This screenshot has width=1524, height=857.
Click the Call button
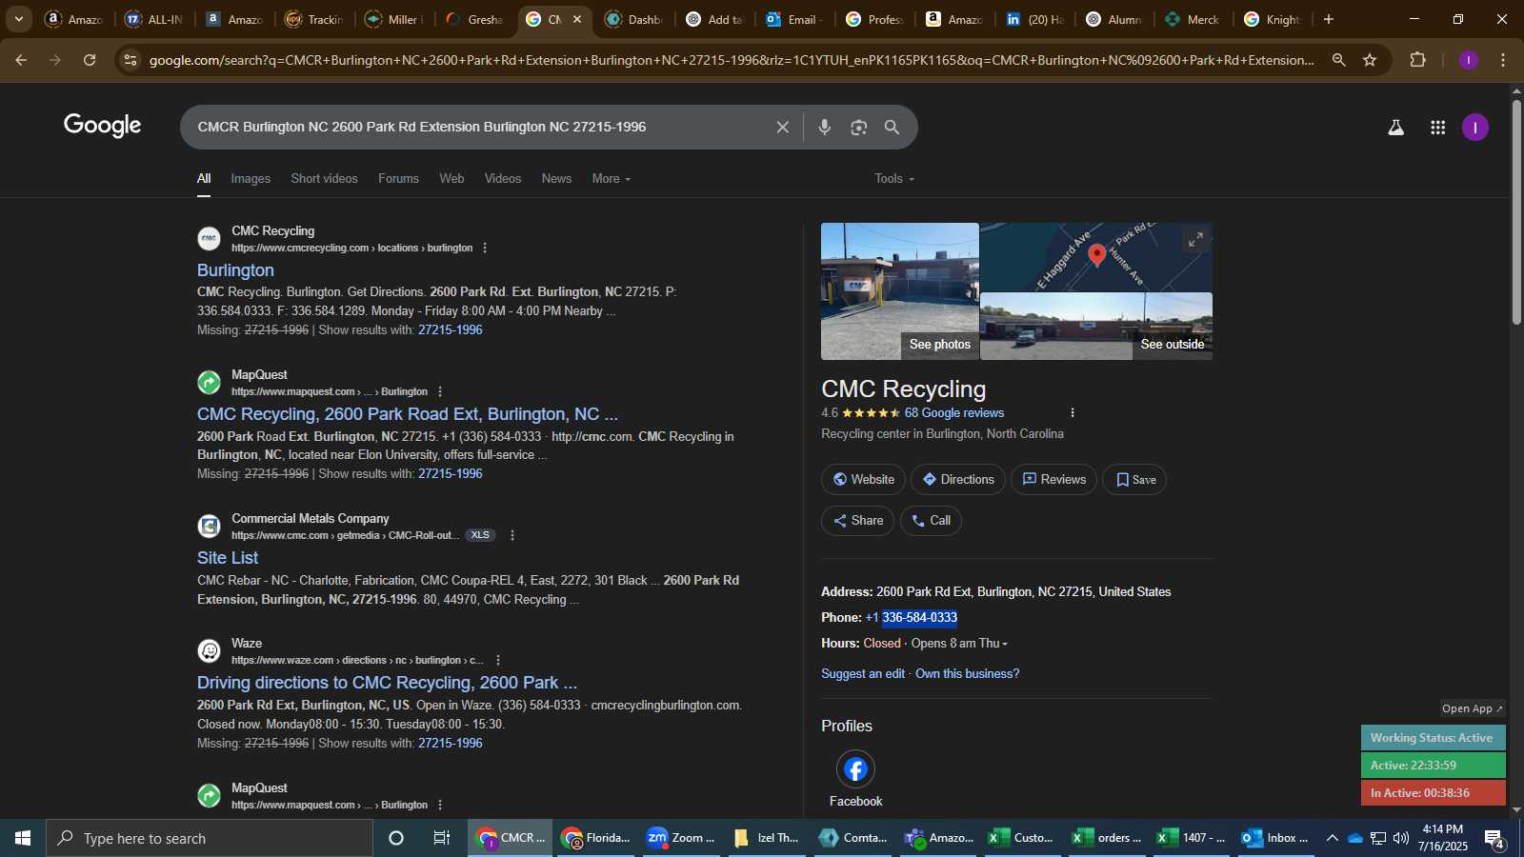coord(931,521)
